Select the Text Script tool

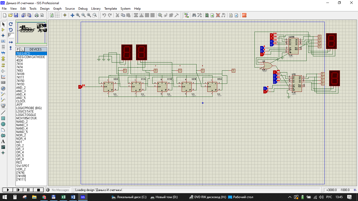(x=3, y=47)
